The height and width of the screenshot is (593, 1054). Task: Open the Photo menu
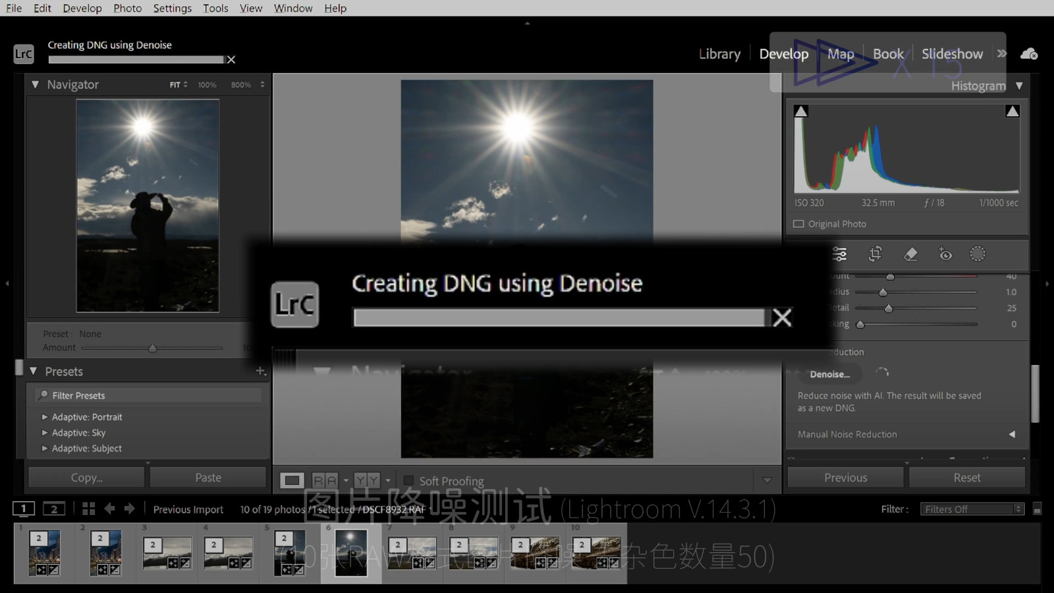pos(127,8)
